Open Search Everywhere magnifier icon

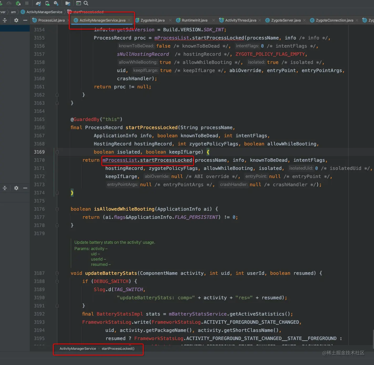86,3
